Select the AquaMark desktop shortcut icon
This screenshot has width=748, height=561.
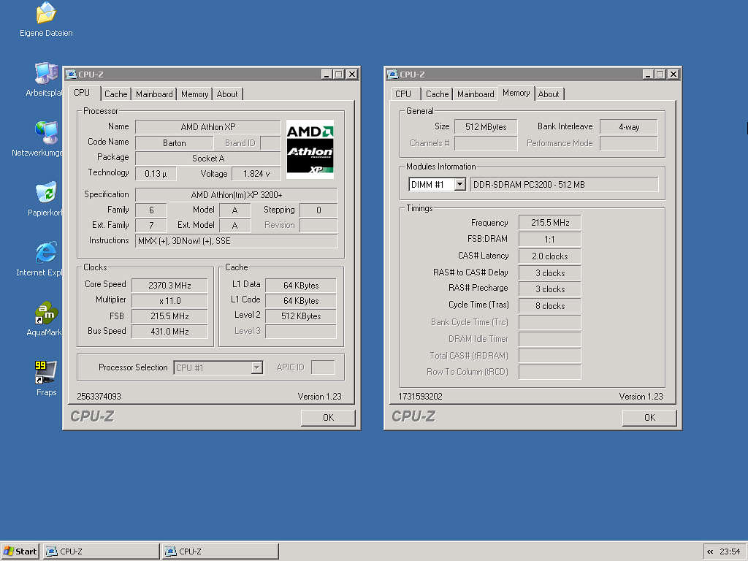pos(46,313)
